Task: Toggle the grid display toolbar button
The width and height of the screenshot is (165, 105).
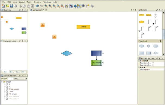Action: click(x=83, y=6)
